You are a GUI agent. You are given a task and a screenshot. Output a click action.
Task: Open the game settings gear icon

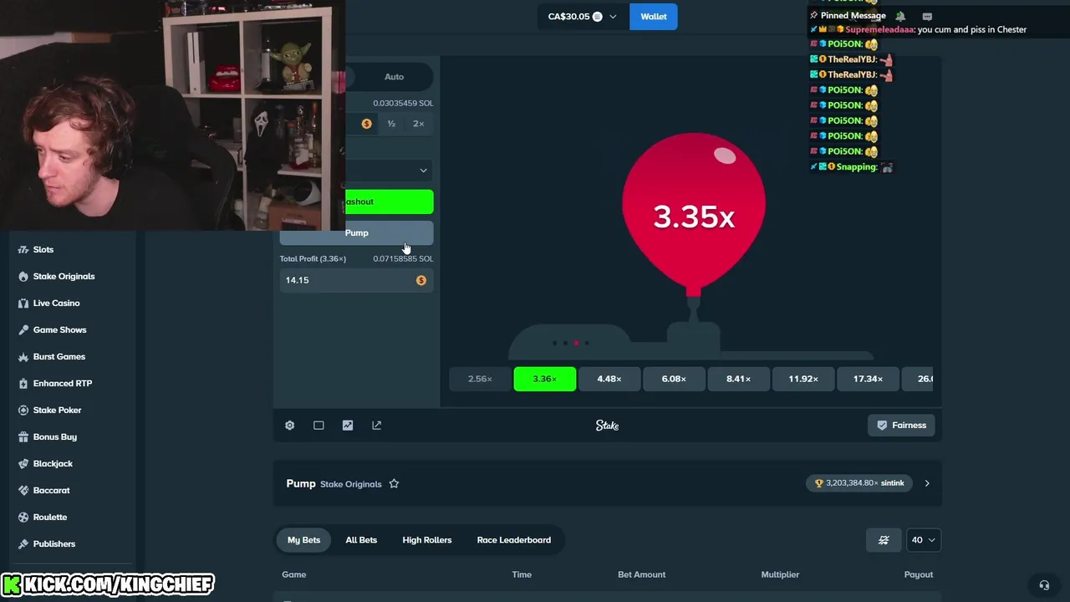[x=289, y=426]
